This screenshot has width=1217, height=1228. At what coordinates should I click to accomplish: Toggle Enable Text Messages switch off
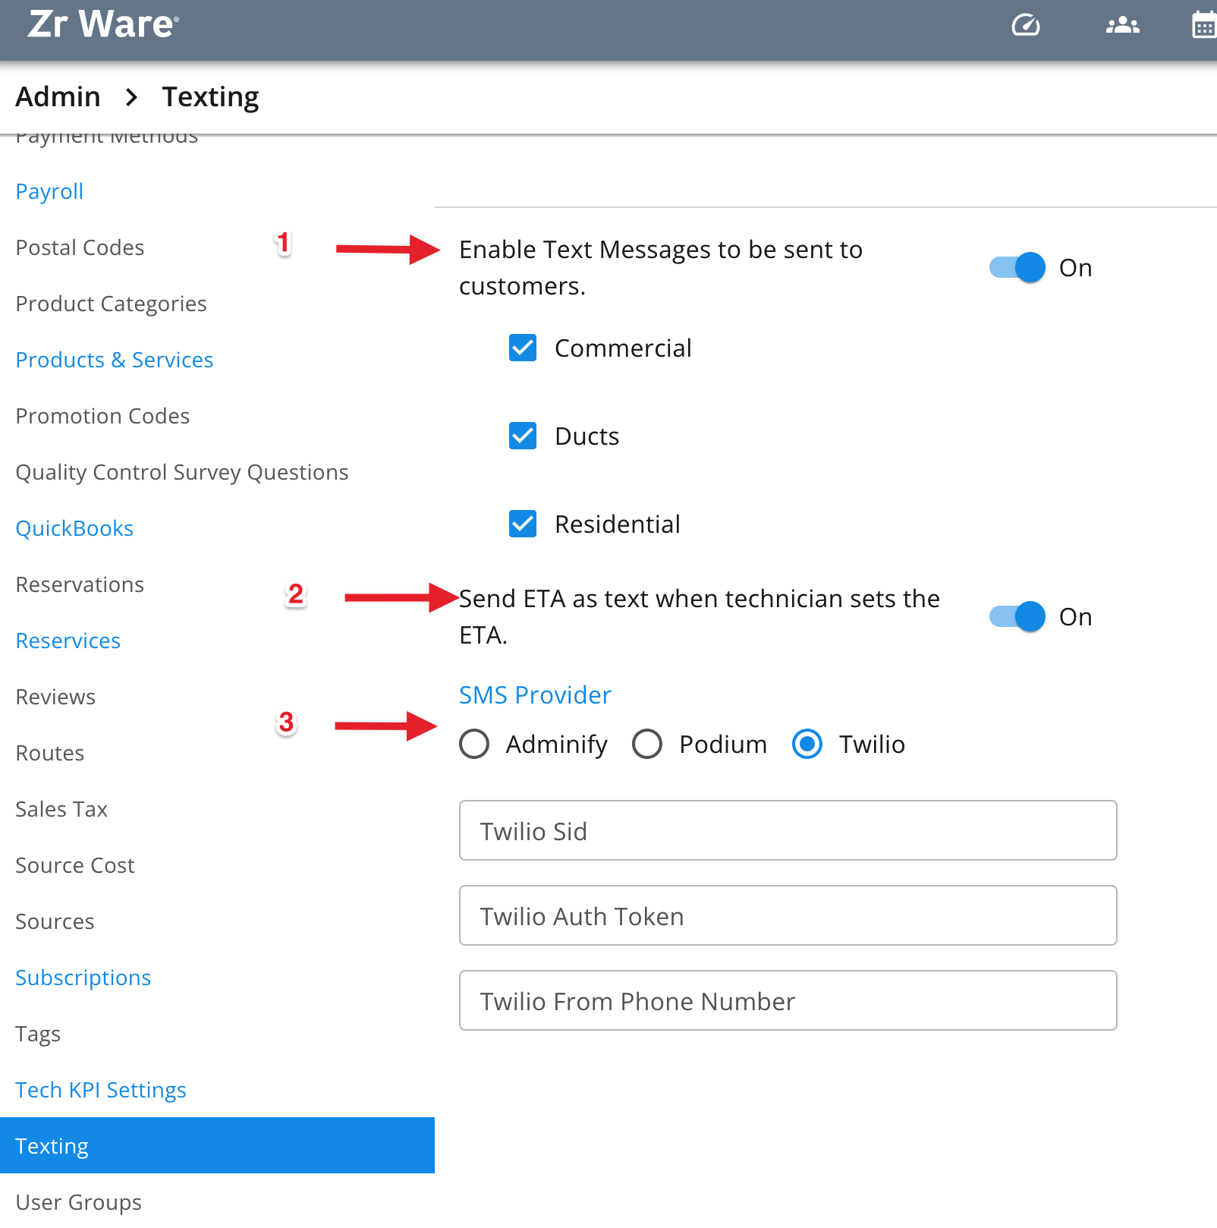click(1017, 267)
